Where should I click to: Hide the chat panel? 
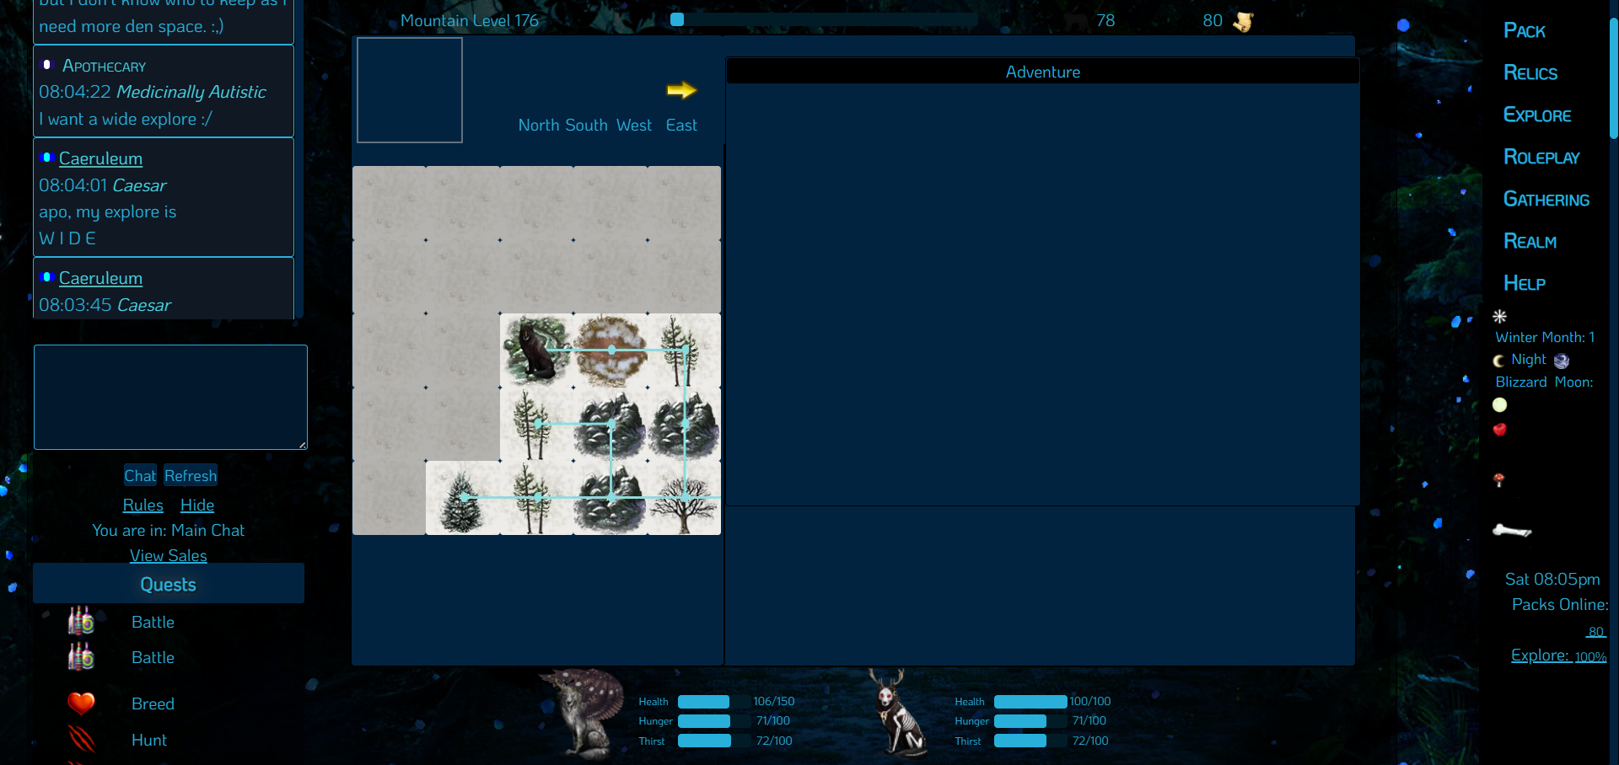coord(197,506)
